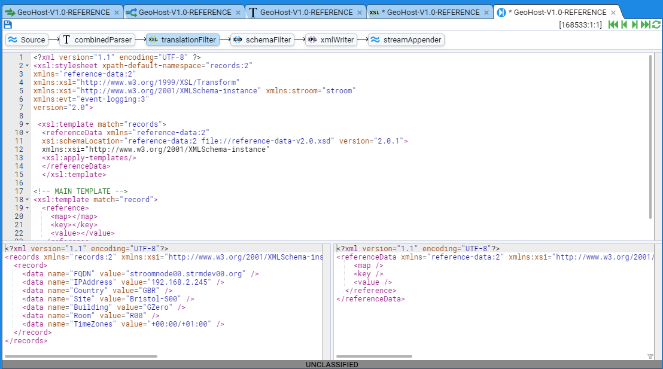The height and width of the screenshot is (369, 663).
Task: Click the filter icon in output pane
Action: [x=650, y=356]
